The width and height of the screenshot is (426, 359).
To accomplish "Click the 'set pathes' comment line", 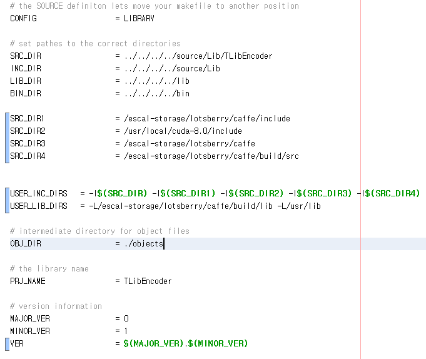I will point(95,43).
